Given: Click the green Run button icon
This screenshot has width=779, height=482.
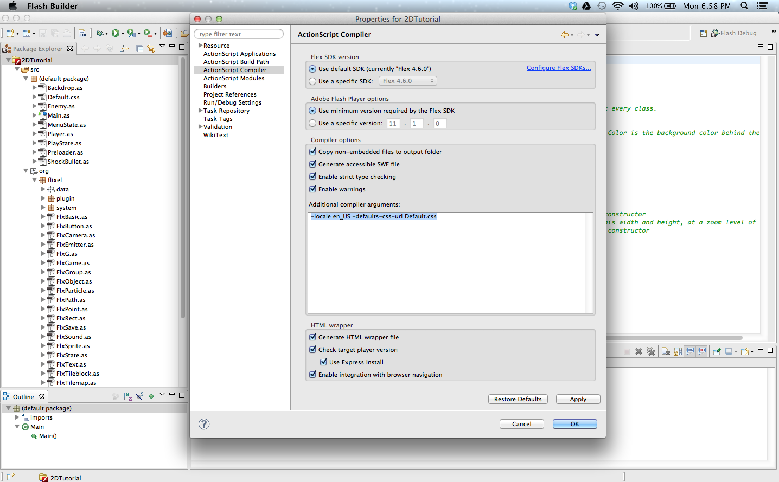Looking at the screenshot, I should (x=116, y=33).
